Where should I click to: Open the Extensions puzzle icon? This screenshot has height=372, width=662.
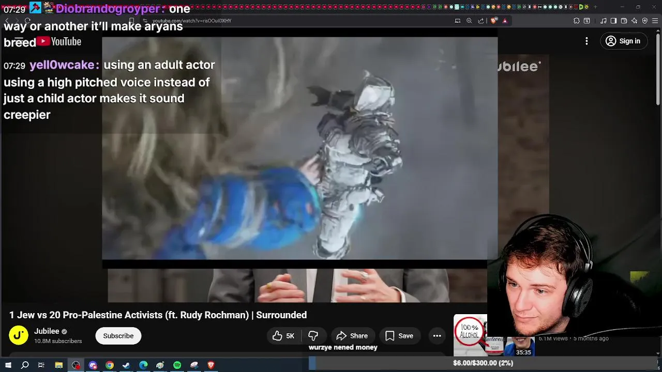click(x=577, y=21)
